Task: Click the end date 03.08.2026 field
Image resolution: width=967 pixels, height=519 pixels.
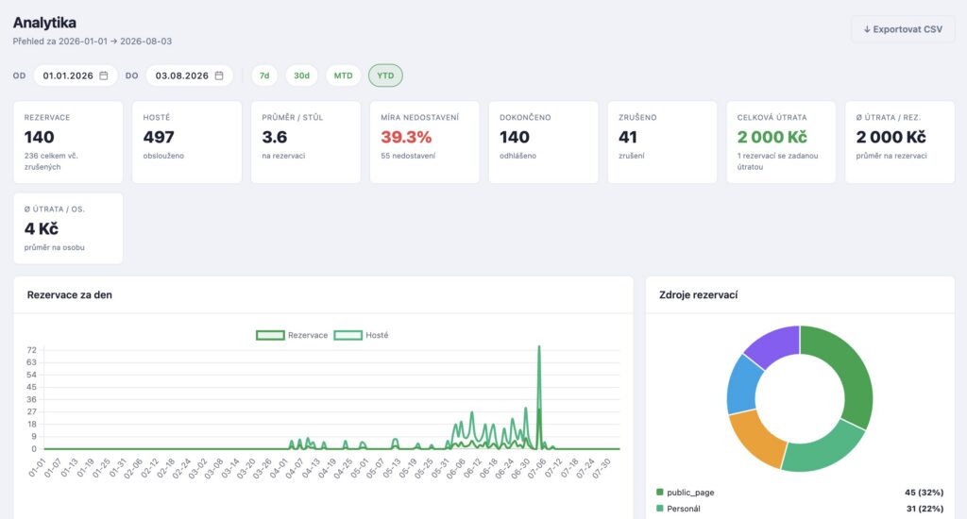Action: click(189, 75)
